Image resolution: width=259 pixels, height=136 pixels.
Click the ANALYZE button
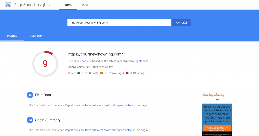(x=182, y=23)
